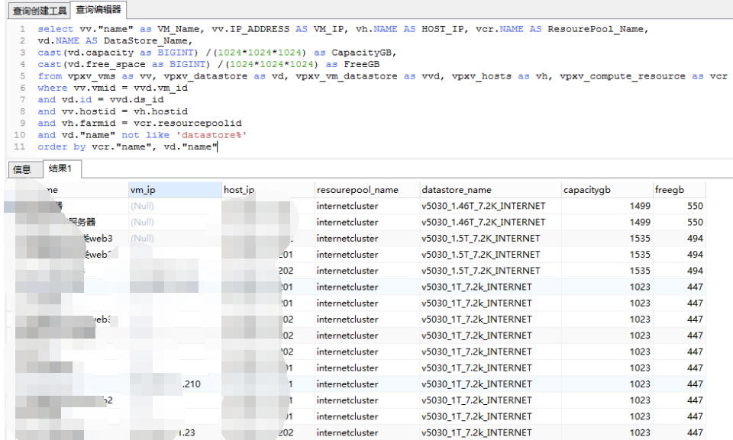Place cursor on line 1 of the SQL query
Screen dimensions: 733x440
pos(305,29)
